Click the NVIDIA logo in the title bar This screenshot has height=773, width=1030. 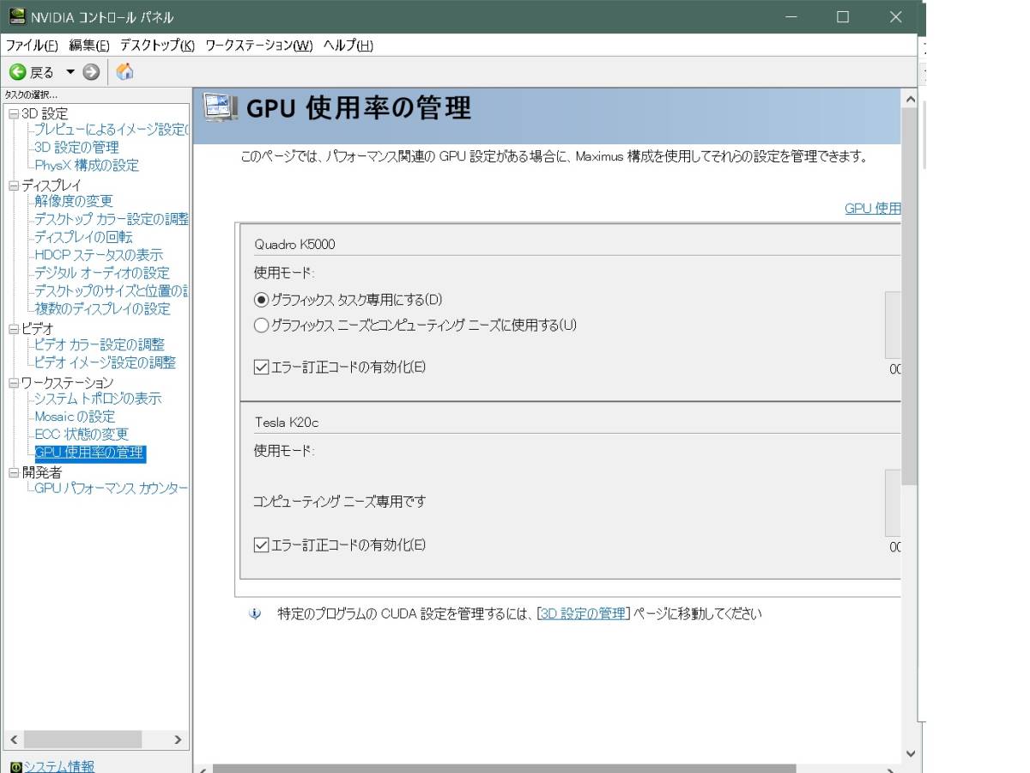pos(16,17)
